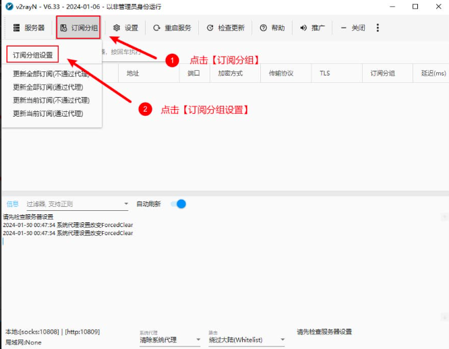Click the subscription group document icon
Viewport: 449px width, 349px height.
[63, 28]
